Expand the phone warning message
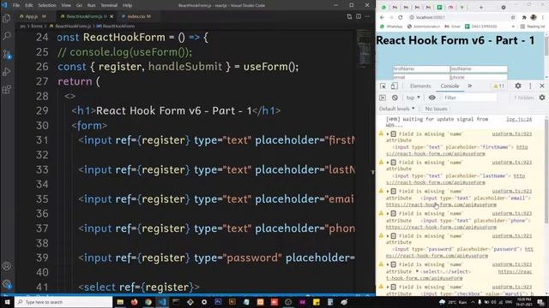Viewport: 549px width, 308px height. click(388, 213)
